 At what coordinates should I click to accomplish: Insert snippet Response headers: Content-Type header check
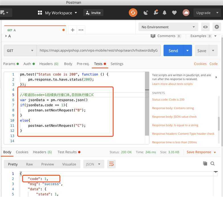pyautogui.click(x=183, y=134)
